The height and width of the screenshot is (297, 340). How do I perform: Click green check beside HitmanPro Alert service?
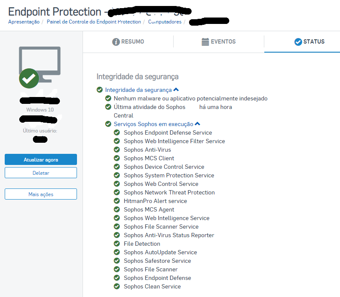pos(117,201)
